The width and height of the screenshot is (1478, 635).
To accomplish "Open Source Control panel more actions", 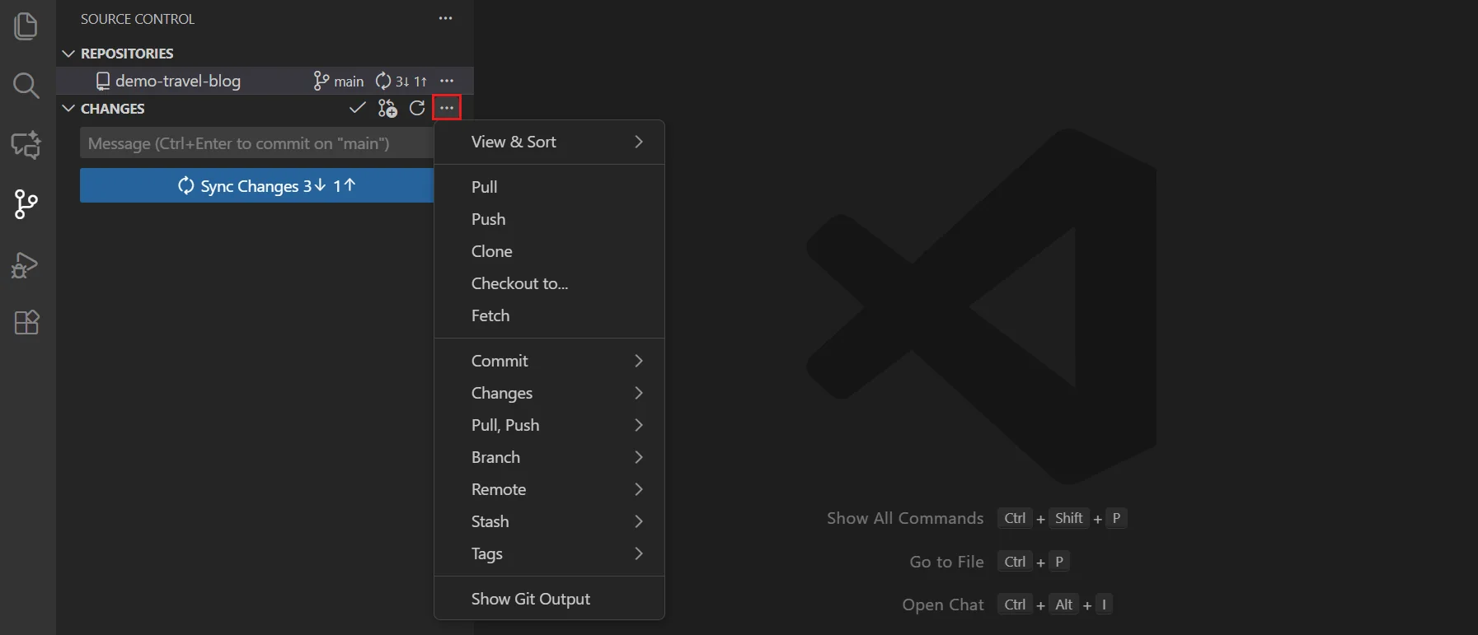I will point(446,18).
